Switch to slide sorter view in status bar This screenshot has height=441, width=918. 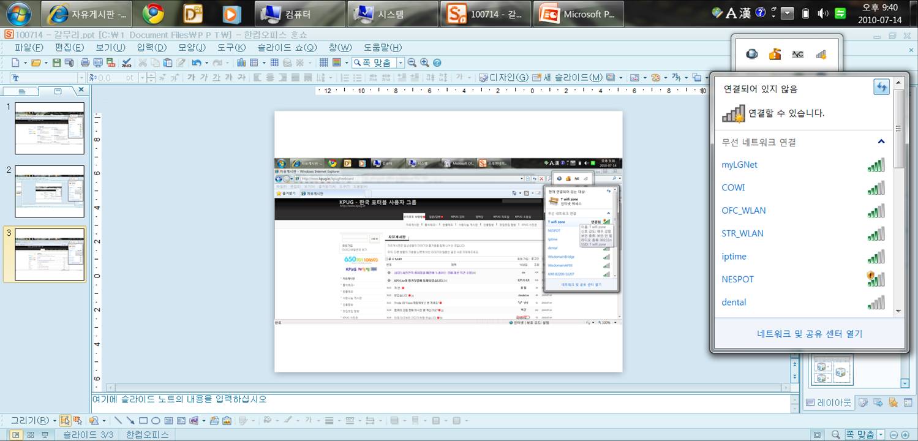click(30, 435)
